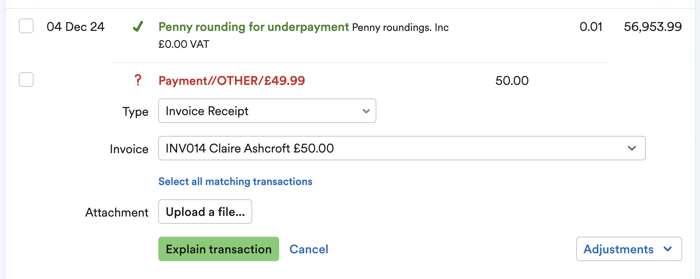This screenshot has width=700, height=279.
Task: Click the green checkmark on the penny rounding transaction
Action: click(x=138, y=27)
